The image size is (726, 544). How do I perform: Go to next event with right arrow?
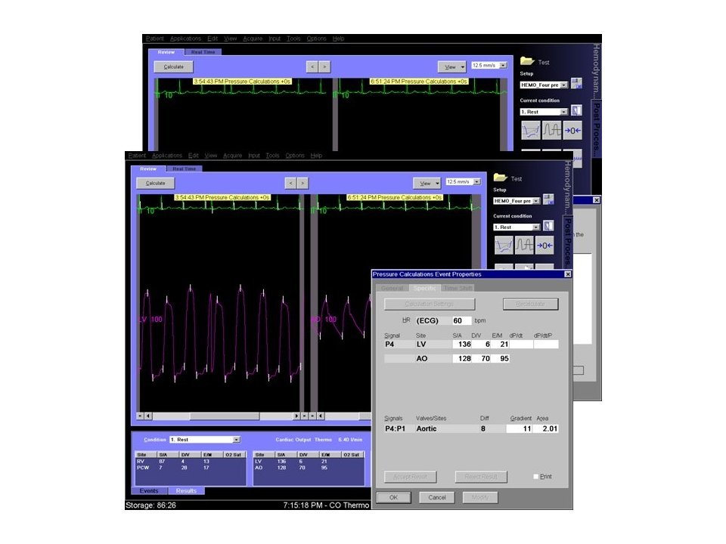(302, 183)
